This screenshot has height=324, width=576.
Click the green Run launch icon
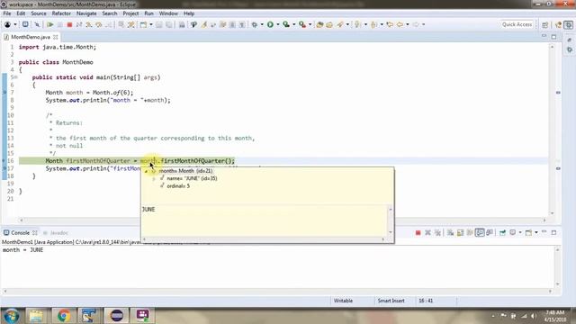[x=270, y=24]
